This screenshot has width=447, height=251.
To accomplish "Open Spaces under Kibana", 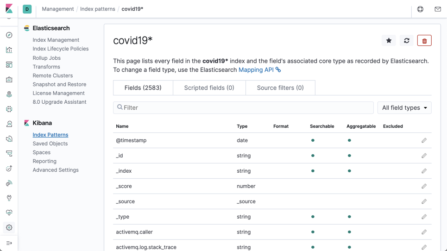I will (41, 152).
